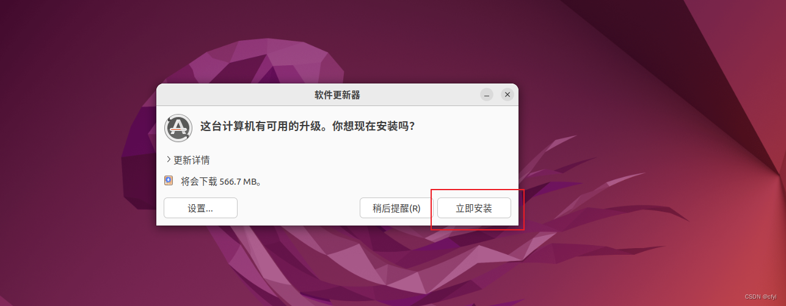Show details by clicking the 更新详情 label
This screenshot has height=306, width=786.
192,160
